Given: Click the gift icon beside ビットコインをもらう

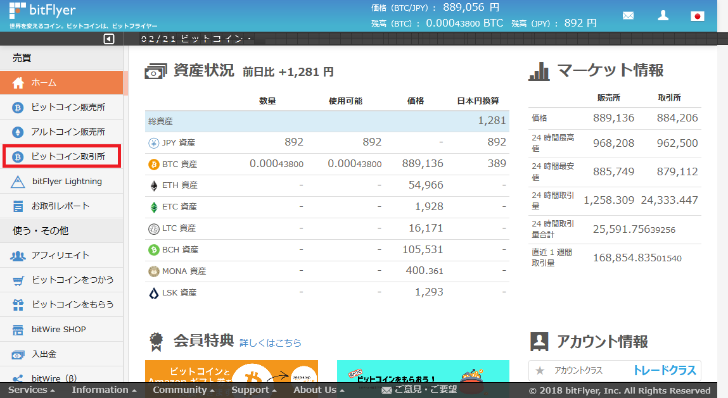Looking at the screenshot, I should pos(18,305).
